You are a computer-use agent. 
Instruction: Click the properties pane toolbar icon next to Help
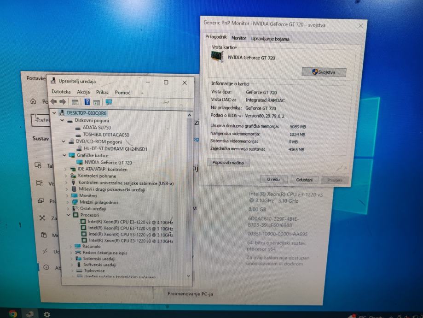(97, 102)
